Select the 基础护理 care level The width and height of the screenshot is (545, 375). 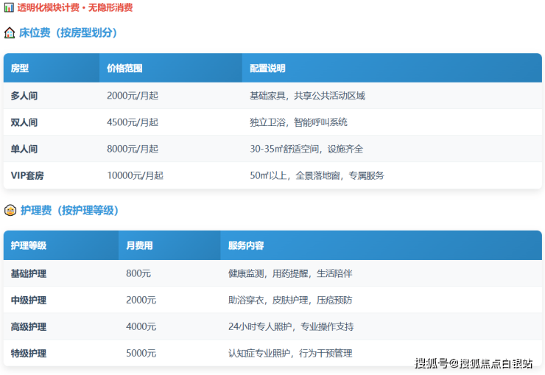click(29, 273)
